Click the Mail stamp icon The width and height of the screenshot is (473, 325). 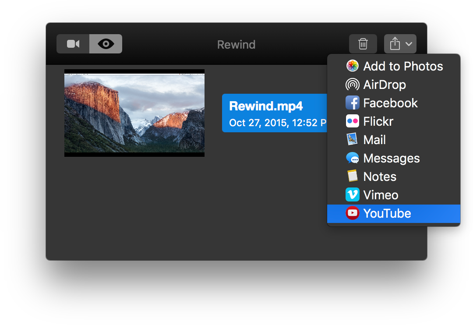352,139
